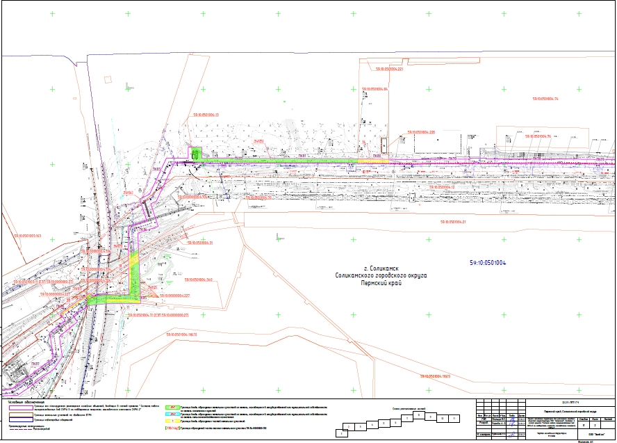Viewport: 617px width, 443px height.
Task: Select the parcel label 59:10:0501004:13
Action: coord(206,115)
